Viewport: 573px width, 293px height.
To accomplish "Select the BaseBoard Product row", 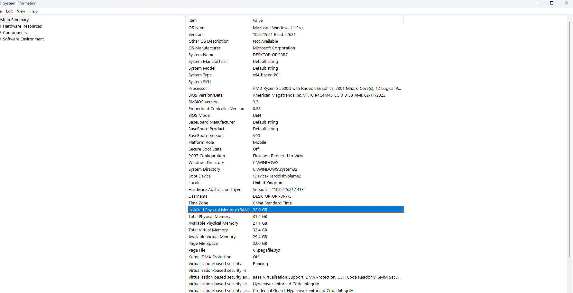I will [295, 129].
